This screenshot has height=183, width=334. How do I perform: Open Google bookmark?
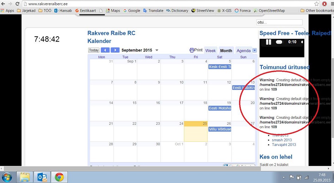[x=132, y=11]
